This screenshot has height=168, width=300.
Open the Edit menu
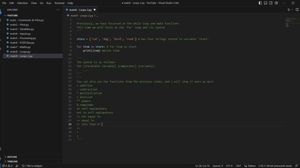tap(11, 3)
